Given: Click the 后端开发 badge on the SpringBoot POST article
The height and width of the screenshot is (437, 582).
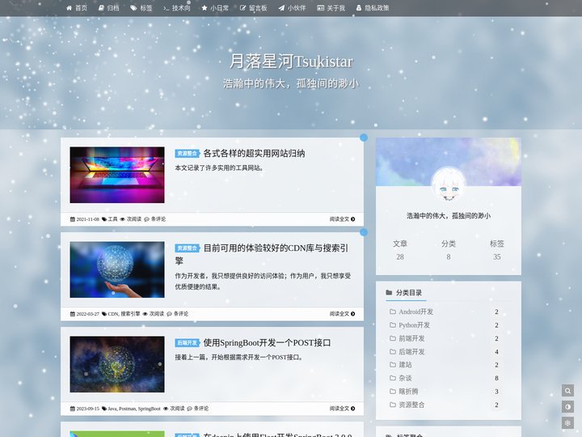Looking at the screenshot, I should [188, 342].
